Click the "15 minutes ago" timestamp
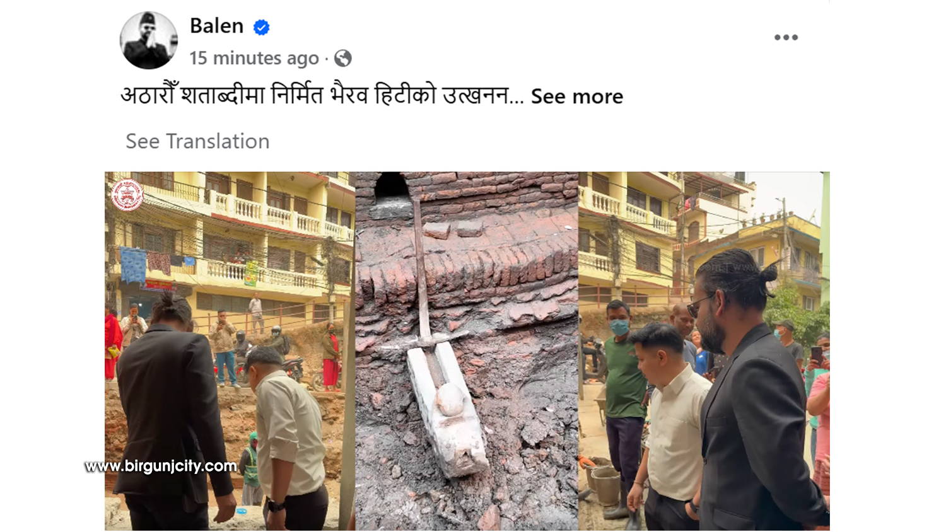Screen dimensions: 946x532 pos(254,58)
